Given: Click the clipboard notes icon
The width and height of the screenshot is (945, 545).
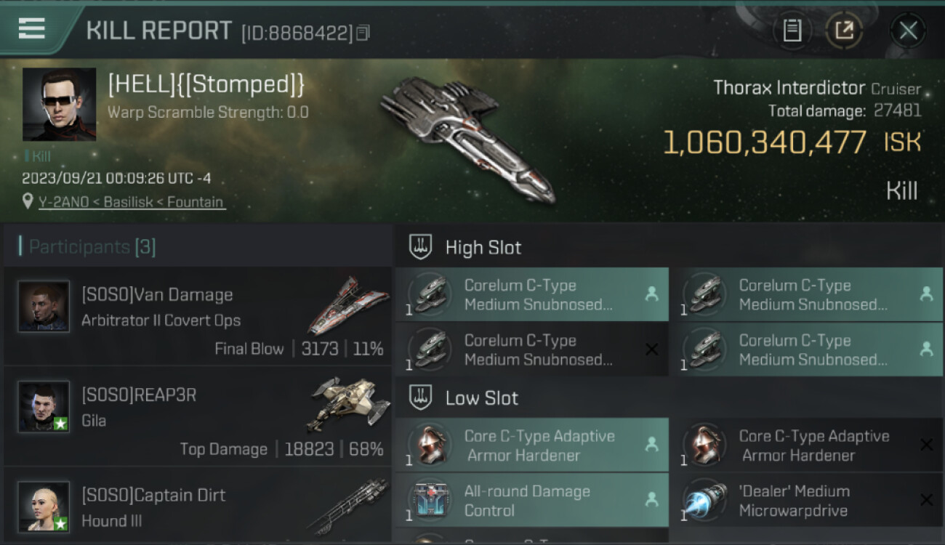Looking at the screenshot, I should click(x=792, y=31).
